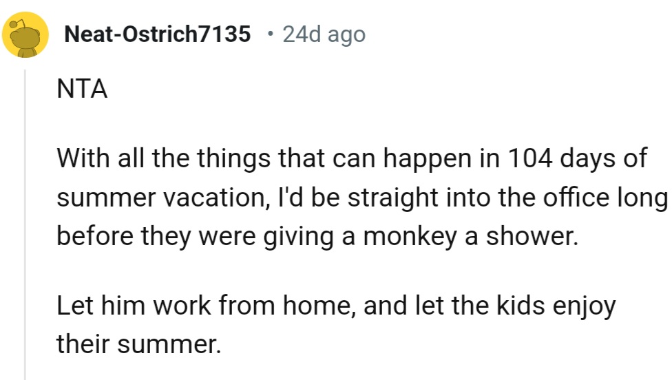Open the Neat-Ostrich7135 user profile link
The width and height of the screenshot is (672, 380).
pos(157,34)
